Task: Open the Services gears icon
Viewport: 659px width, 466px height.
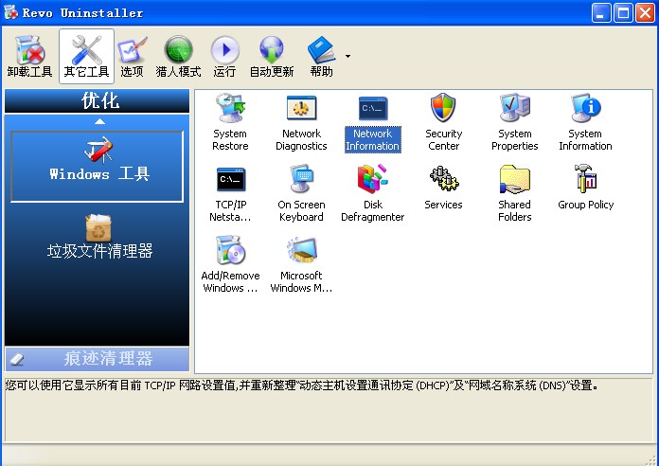Action: point(443,188)
